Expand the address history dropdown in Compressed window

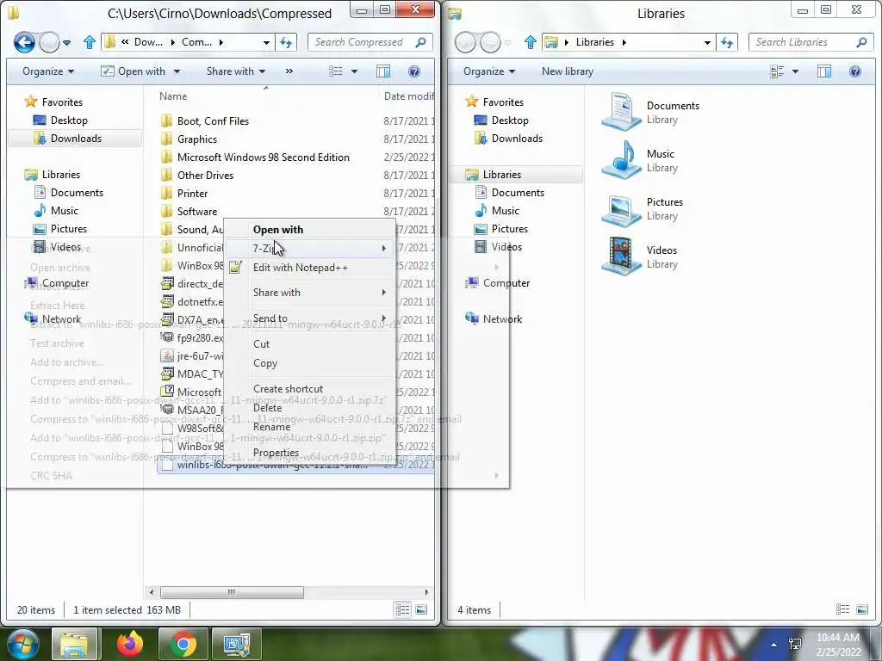(x=266, y=42)
